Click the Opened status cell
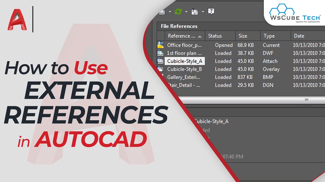The height and width of the screenshot is (182, 325). click(224, 45)
